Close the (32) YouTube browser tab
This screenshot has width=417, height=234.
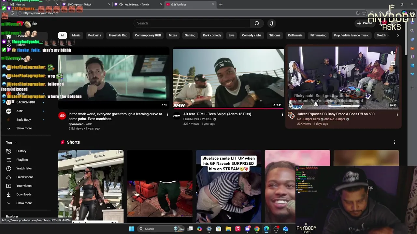click(213, 5)
